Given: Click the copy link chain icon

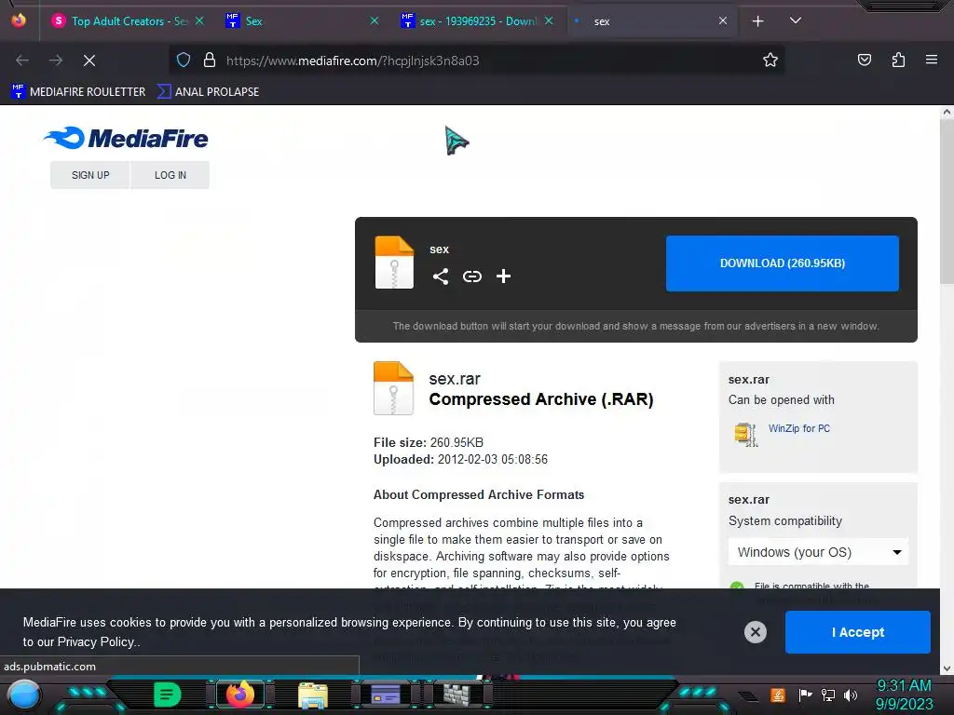Looking at the screenshot, I should pyautogui.click(x=472, y=277).
